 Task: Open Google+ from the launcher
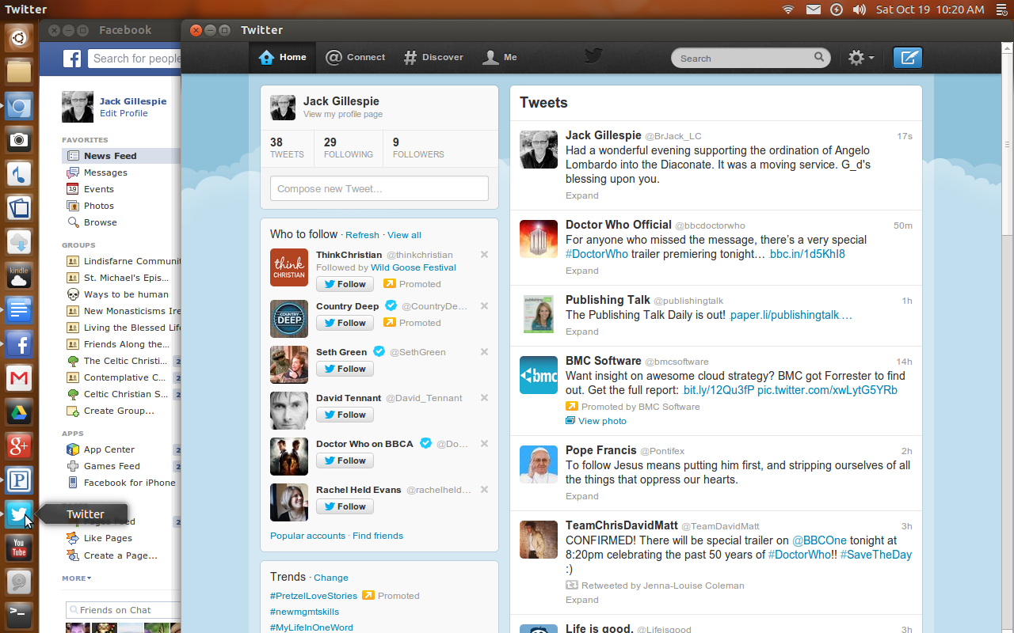[19, 446]
